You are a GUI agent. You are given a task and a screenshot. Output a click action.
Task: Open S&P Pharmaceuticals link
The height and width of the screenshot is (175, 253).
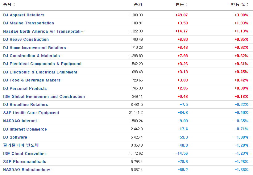pyautogui.click(x=25, y=162)
